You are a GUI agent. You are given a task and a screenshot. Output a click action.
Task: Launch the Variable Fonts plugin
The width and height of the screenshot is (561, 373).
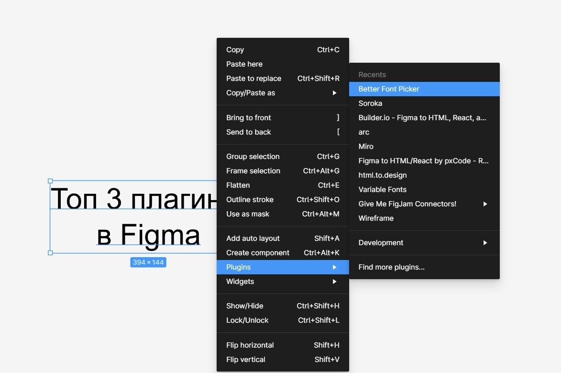[x=424, y=190]
